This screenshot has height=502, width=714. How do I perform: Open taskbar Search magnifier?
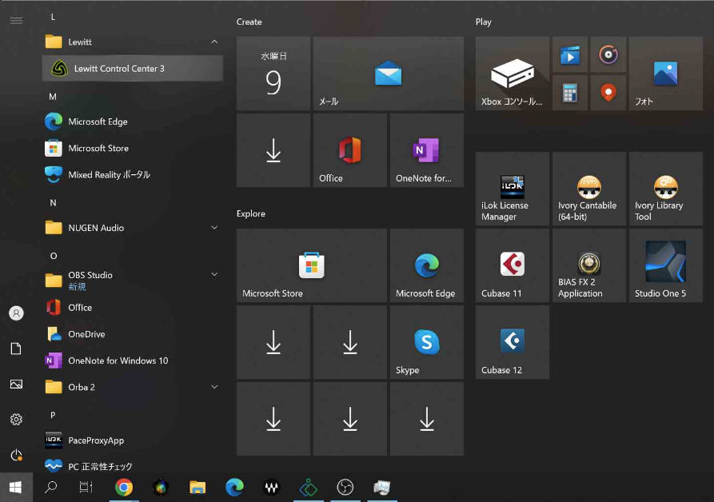[x=50, y=488]
